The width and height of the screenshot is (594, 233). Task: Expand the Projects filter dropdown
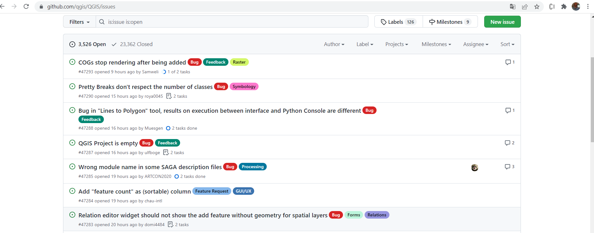(397, 44)
